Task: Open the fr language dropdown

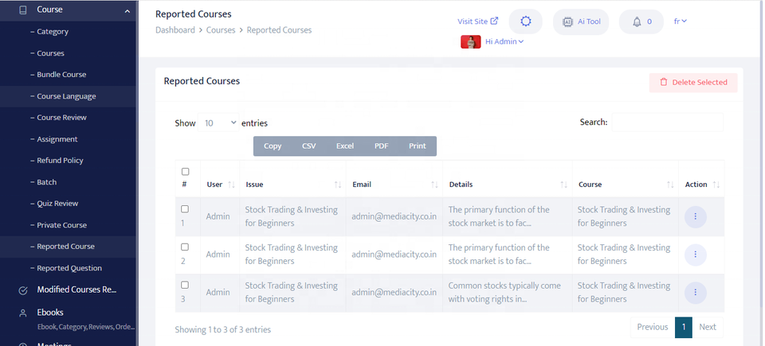Action: (680, 21)
